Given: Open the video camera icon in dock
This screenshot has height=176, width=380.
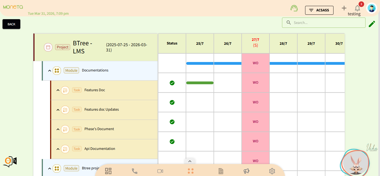Looking at the screenshot, I should [x=160, y=171].
